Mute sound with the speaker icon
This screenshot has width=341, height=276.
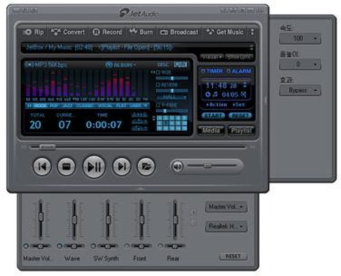(x=178, y=167)
